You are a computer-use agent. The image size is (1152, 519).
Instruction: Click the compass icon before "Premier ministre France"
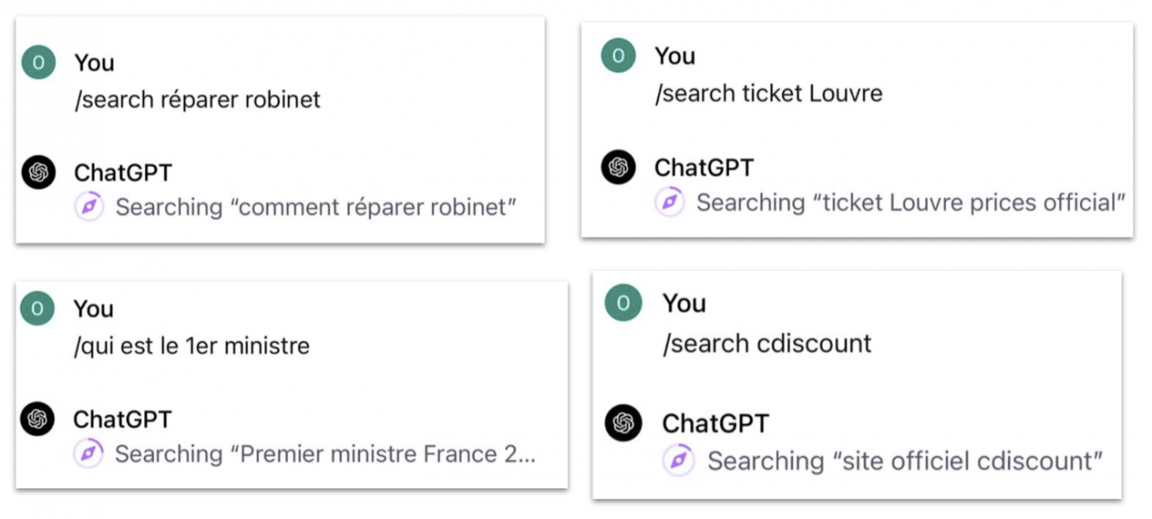(x=88, y=453)
